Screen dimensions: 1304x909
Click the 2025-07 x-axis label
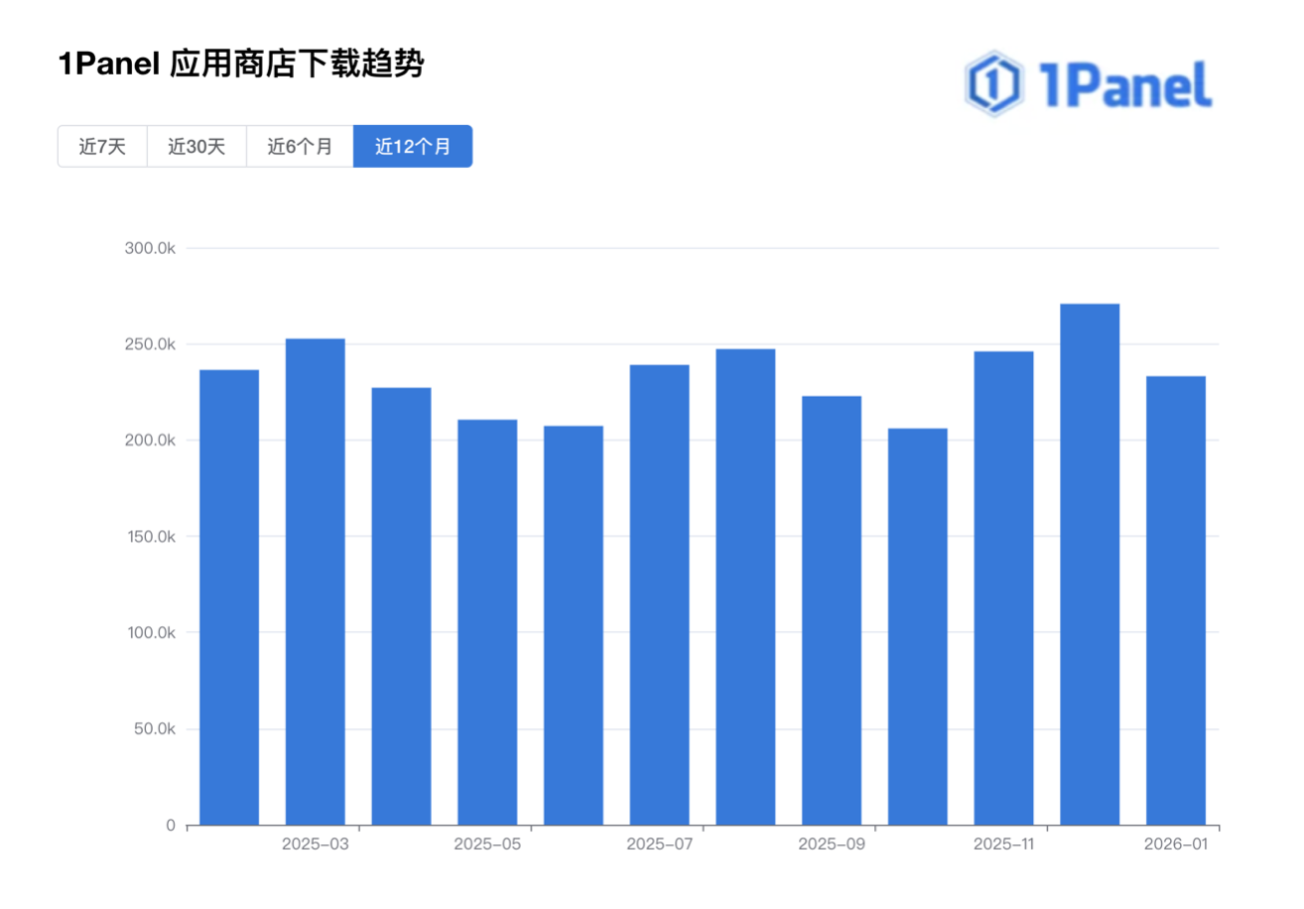tap(660, 844)
